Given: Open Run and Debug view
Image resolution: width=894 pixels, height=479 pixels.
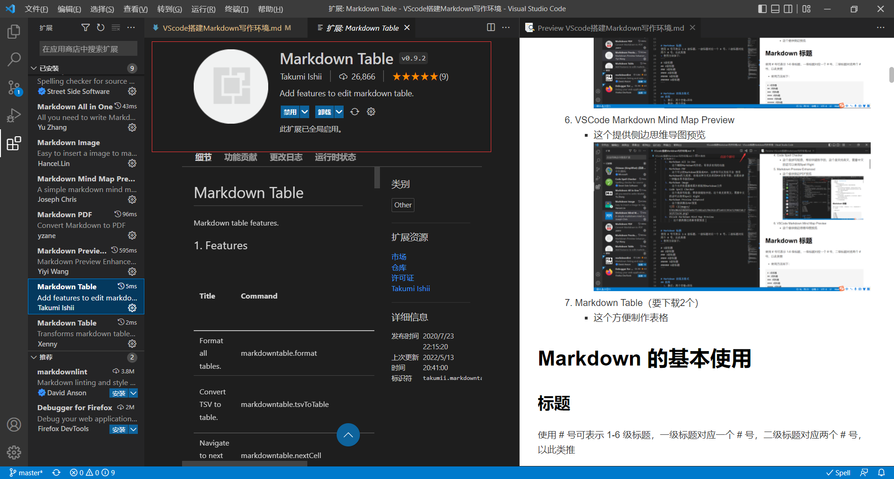Looking at the screenshot, I should 14,115.
